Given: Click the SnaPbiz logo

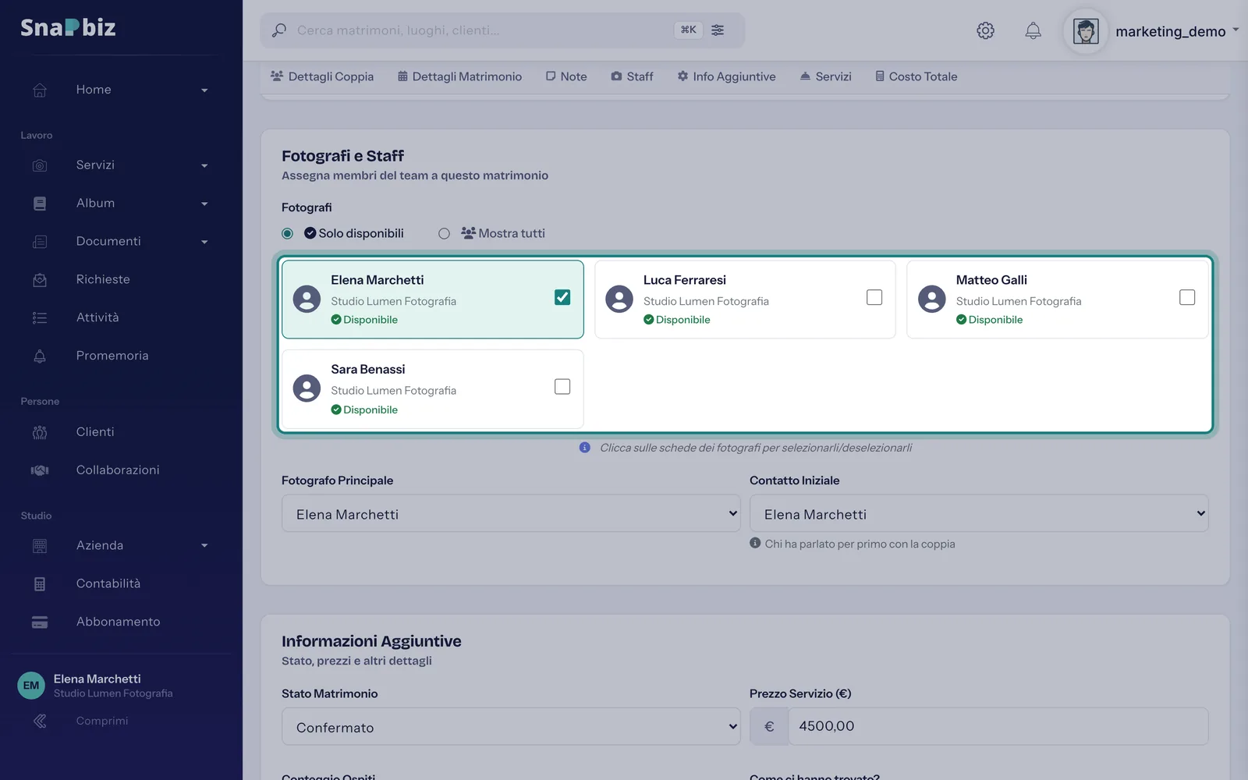Looking at the screenshot, I should pyautogui.click(x=68, y=27).
